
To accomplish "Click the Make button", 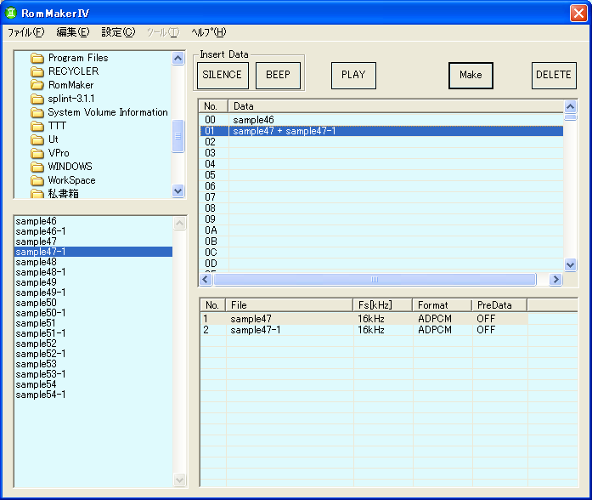I will click(471, 75).
